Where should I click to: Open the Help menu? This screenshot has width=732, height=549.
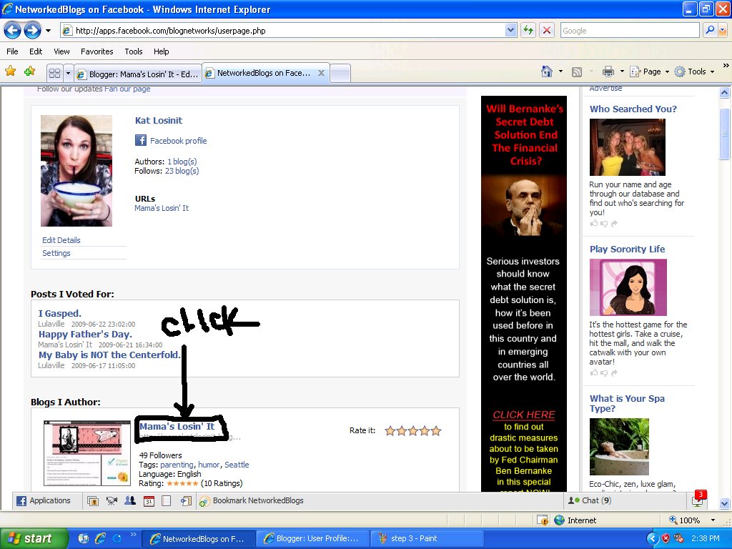point(161,51)
